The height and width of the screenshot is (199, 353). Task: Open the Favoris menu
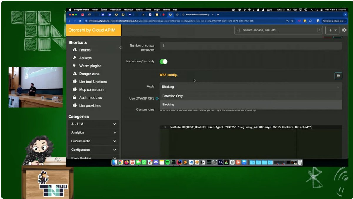[x=139, y=9]
